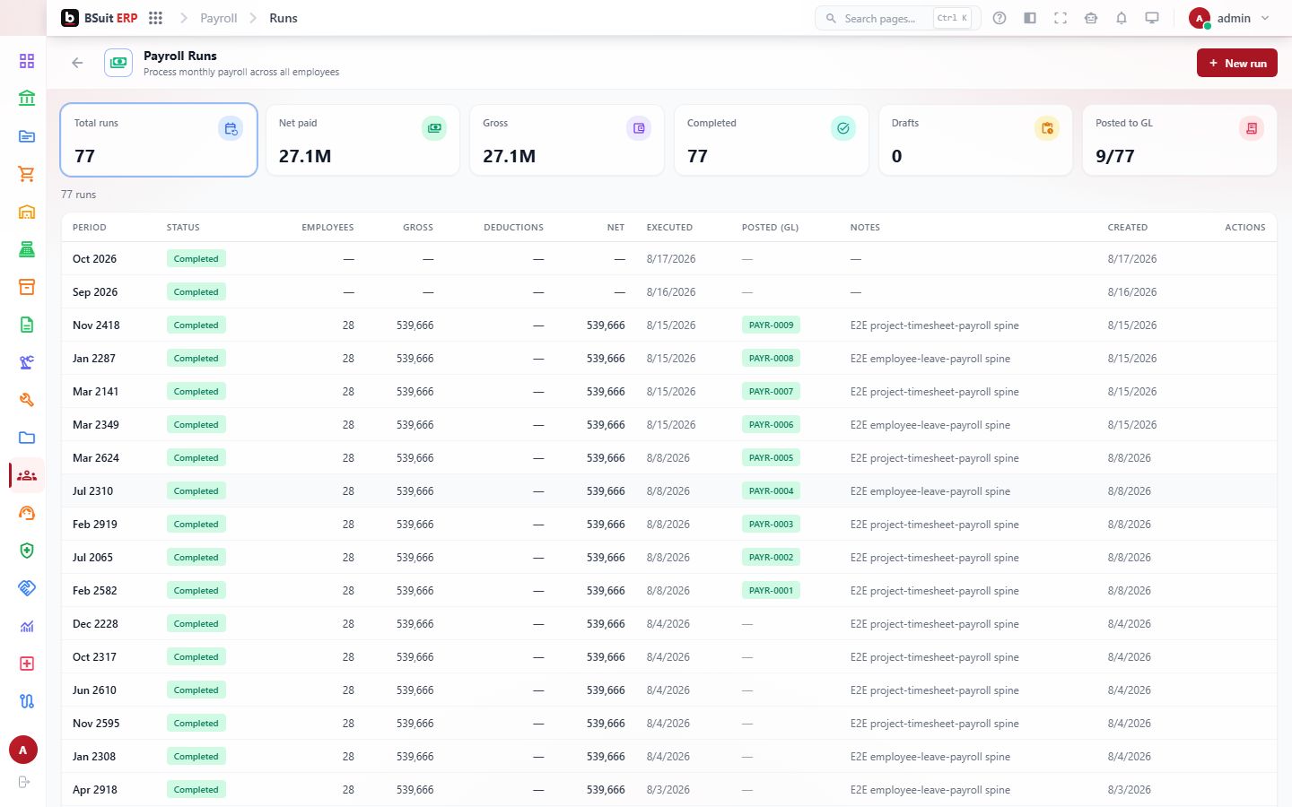Select the Drafts summary card
The height and width of the screenshot is (807, 1292).
point(975,140)
